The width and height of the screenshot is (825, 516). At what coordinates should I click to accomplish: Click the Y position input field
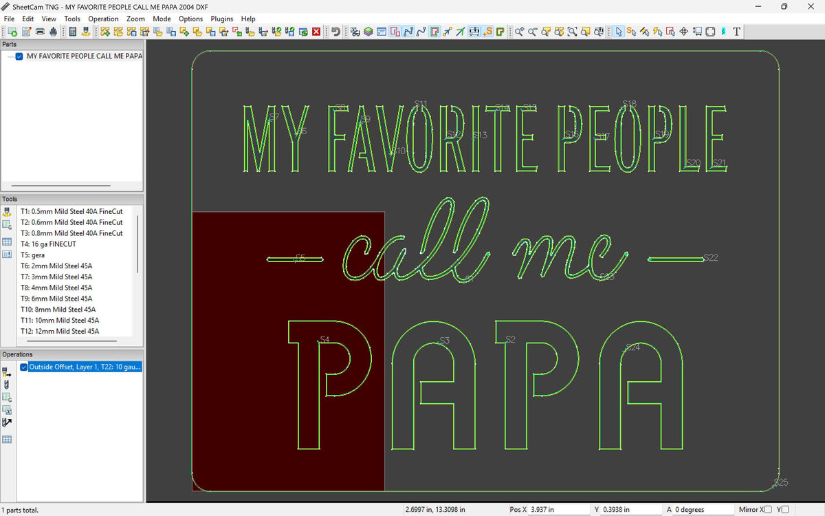[632, 510]
